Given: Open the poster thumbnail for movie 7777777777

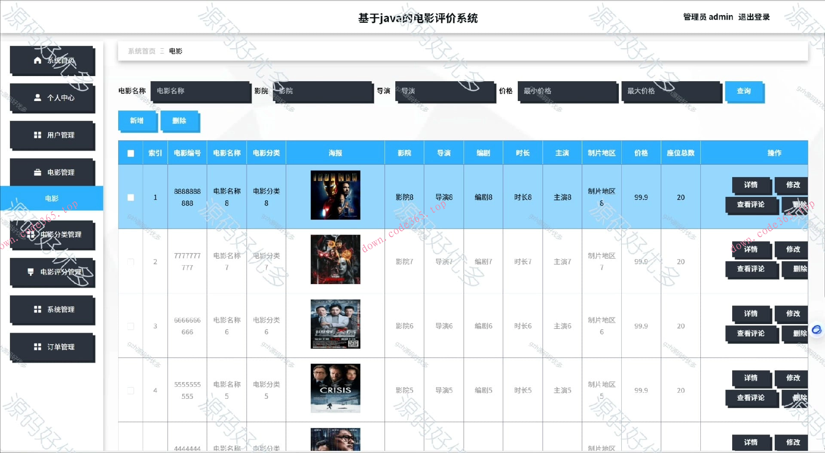Looking at the screenshot, I should [336, 260].
